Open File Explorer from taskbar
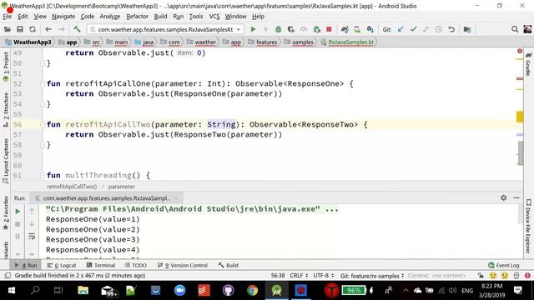The width and height of the screenshot is (534, 300). tap(83, 291)
